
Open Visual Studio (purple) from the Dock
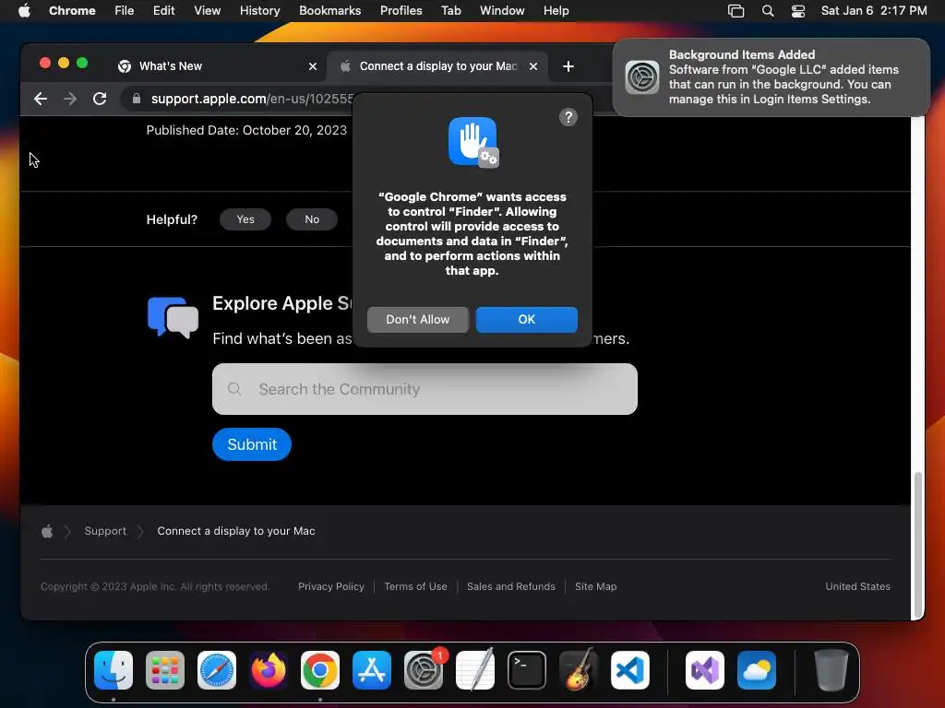[x=705, y=670]
